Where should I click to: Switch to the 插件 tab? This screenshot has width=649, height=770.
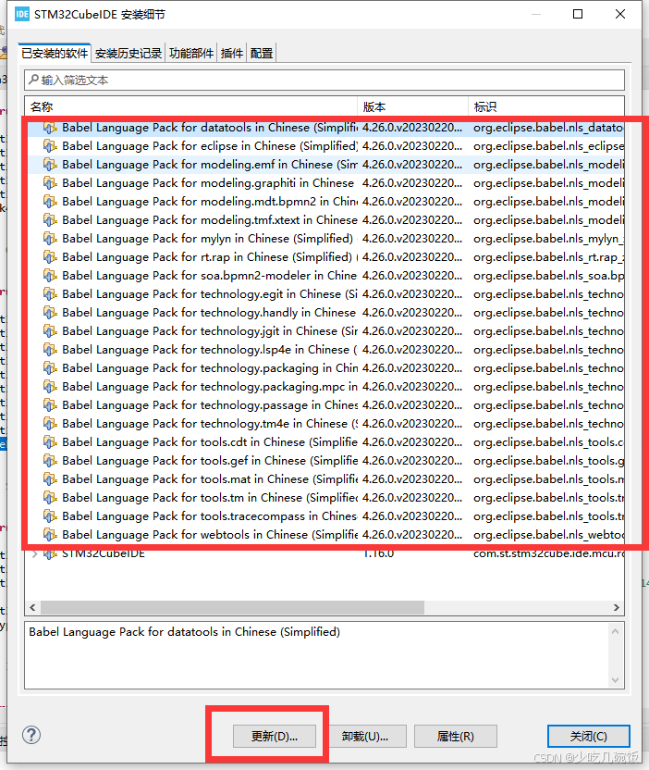pyautogui.click(x=231, y=53)
